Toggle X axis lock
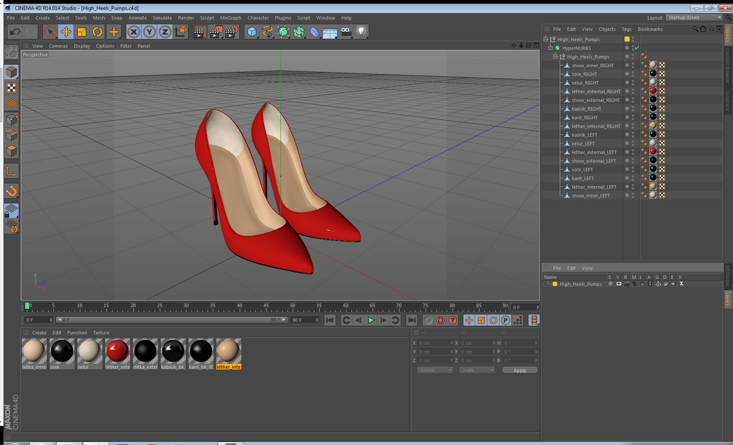This screenshot has width=733, height=445. [x=134, y=32]
